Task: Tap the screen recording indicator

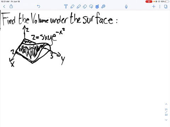Action: click(149, 1)
